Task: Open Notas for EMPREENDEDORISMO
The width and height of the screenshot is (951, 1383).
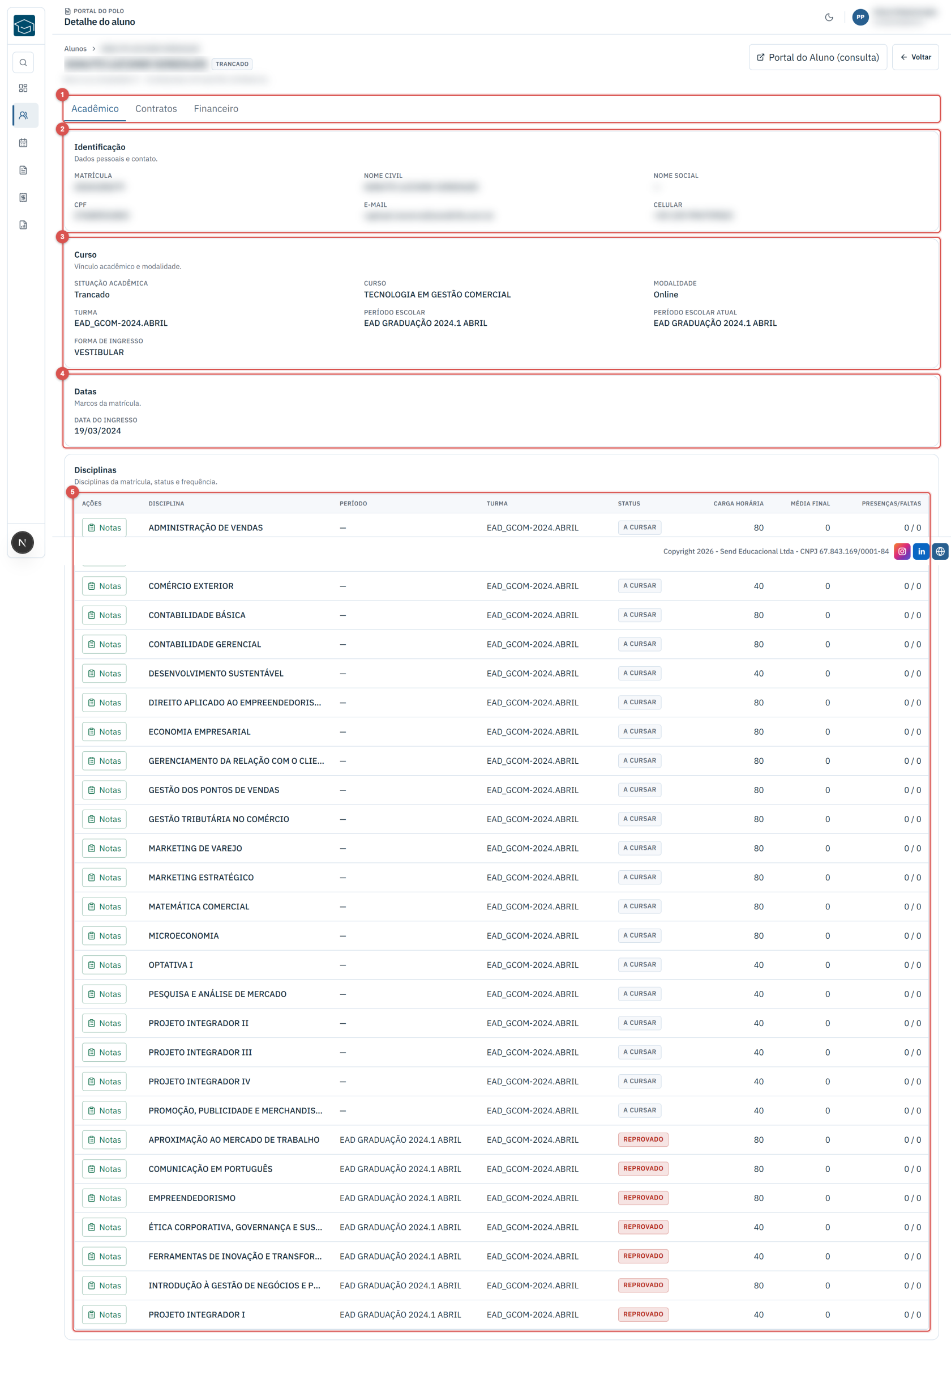Action: (x=104, y=1199)
